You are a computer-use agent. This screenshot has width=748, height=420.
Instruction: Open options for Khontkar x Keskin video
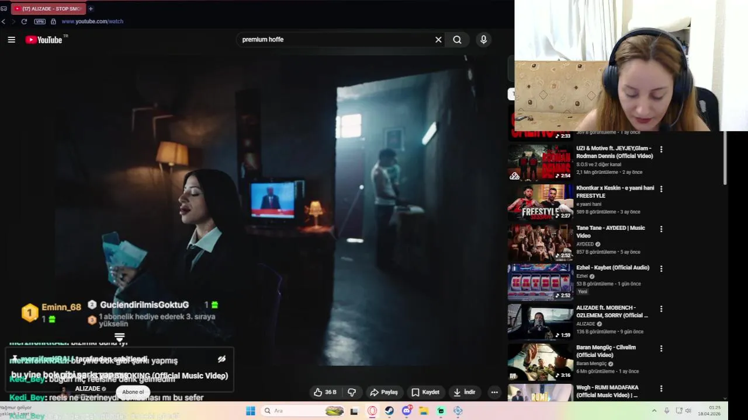(x=661, y=189)
